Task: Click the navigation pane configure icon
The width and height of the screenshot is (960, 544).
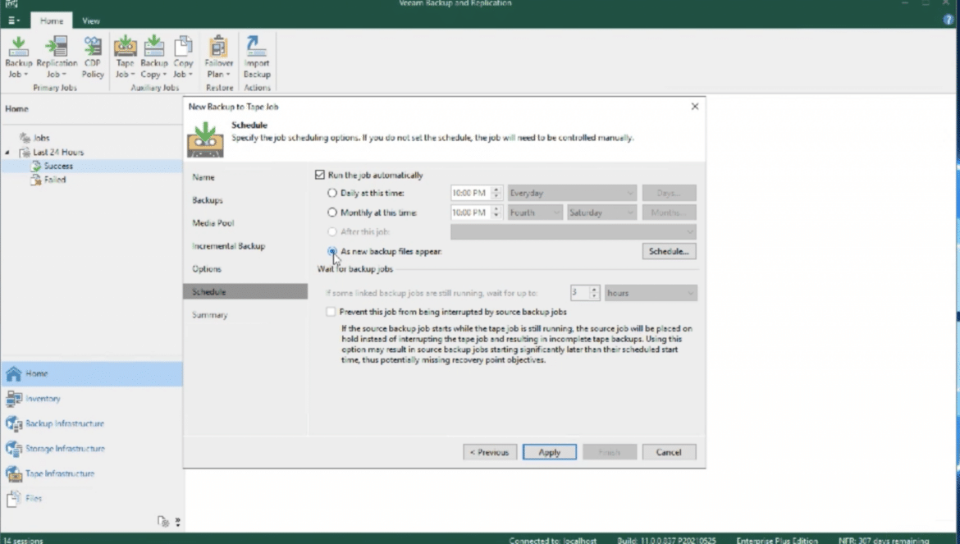Action: pyautogui.click(x=162, y=521)
